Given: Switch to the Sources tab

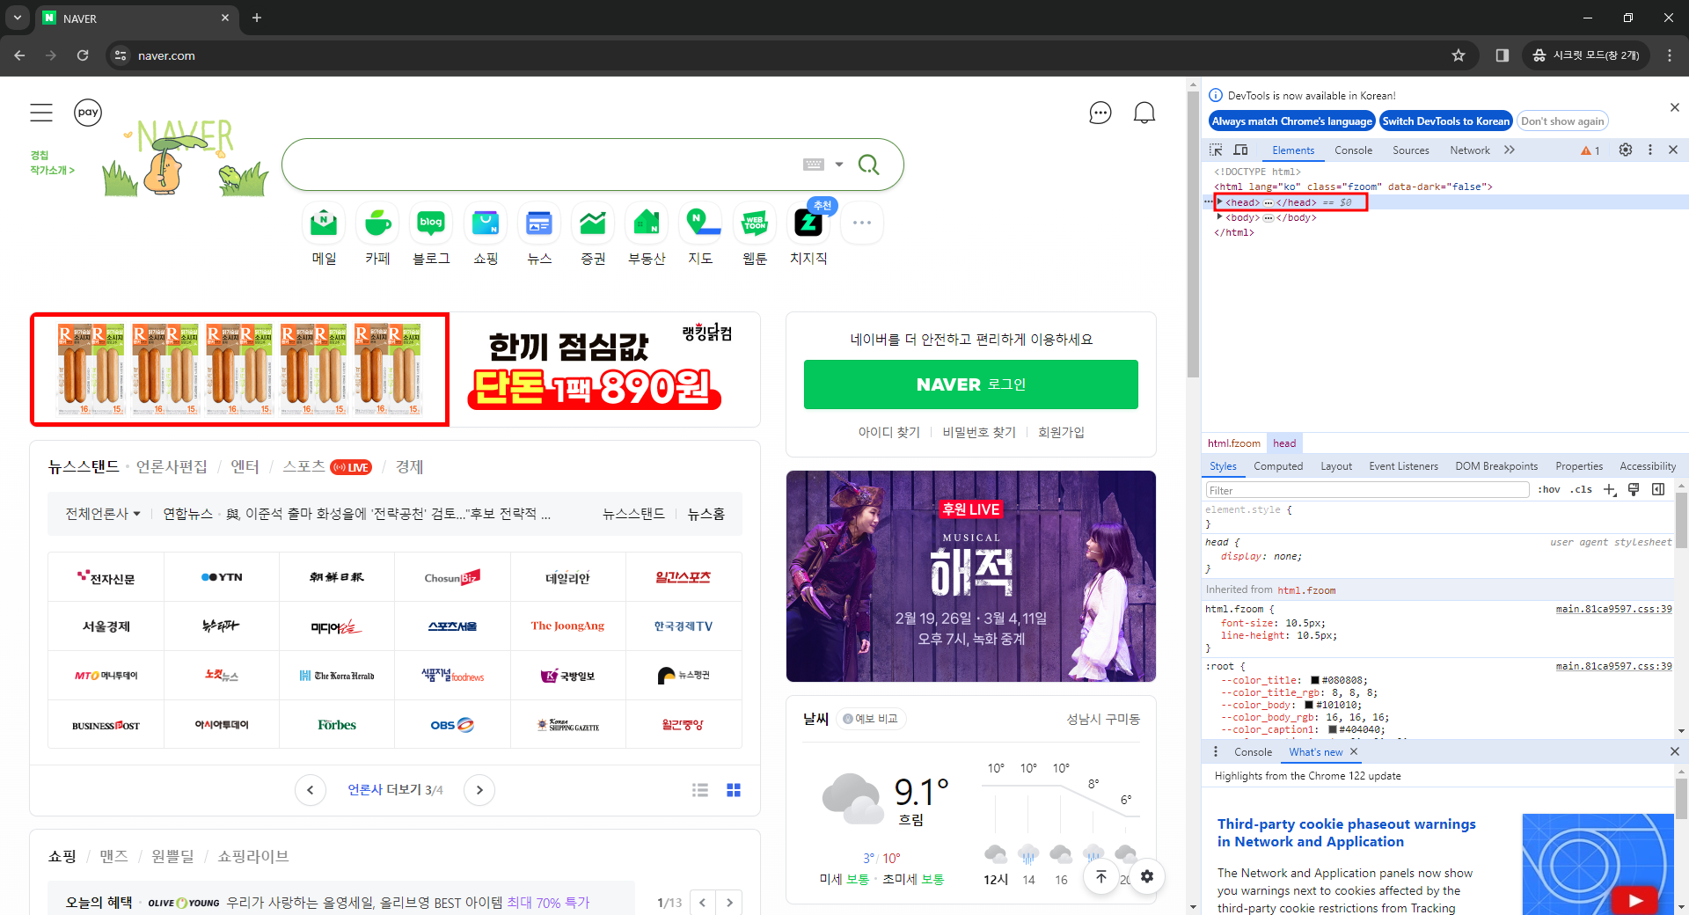Looking at the screenshot, I should 1411,150.
